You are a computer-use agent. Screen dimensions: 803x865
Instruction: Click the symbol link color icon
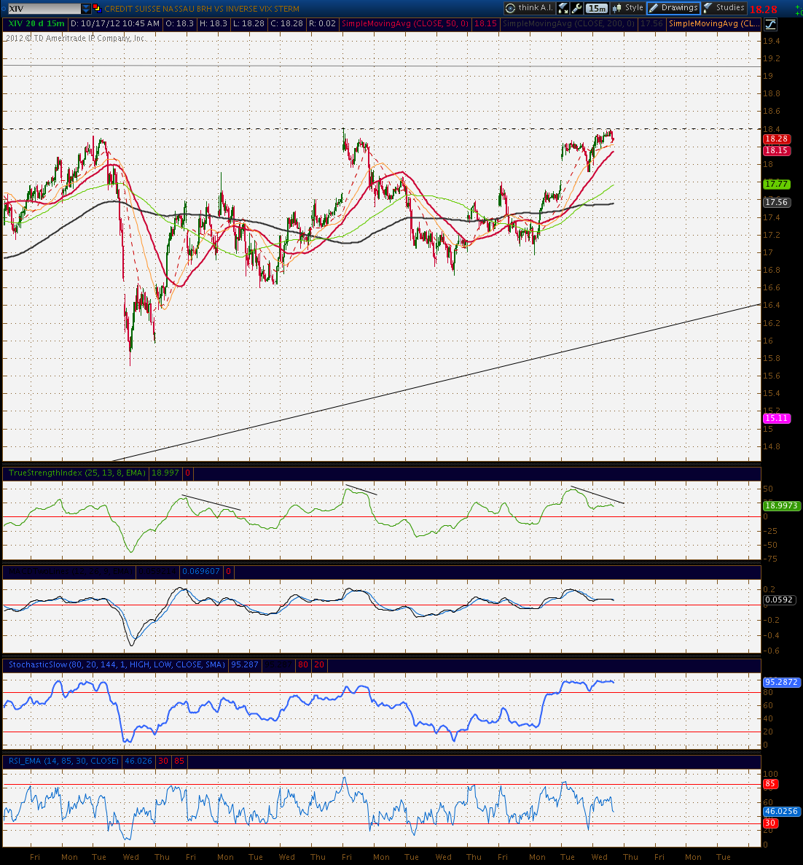[97, 8]
